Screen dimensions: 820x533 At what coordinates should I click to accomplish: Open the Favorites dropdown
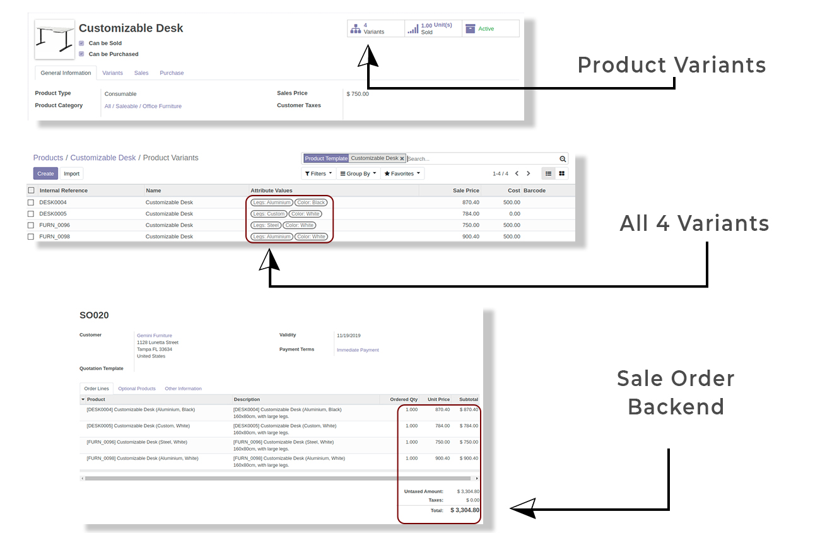tap(402, 173)
